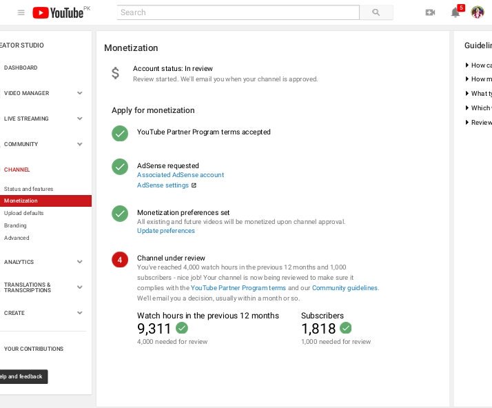The width and height of the screenshot is (492, 408).
Task: Open Advanced channel settings
Action: coord(17,238)
